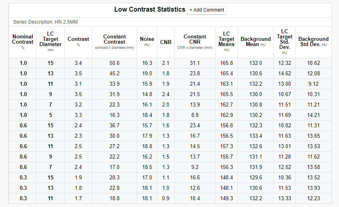The width and height of the screenshot is (339, 207).
Task: Click the Background Std Dev. column header
Action: pos(313,41)
